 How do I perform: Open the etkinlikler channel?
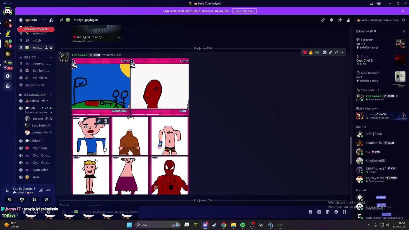[x=36, y=78]
